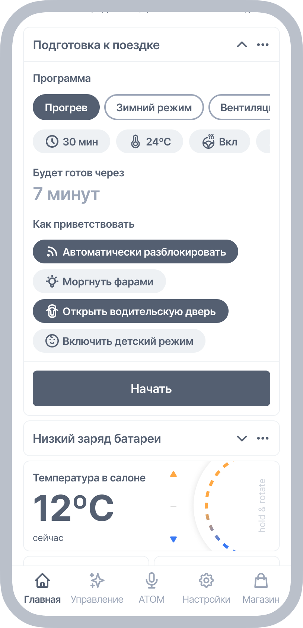303x628 pixels.
Task: Open the АТОМ voice assistant microphone icon
Action: coord(151,580)
